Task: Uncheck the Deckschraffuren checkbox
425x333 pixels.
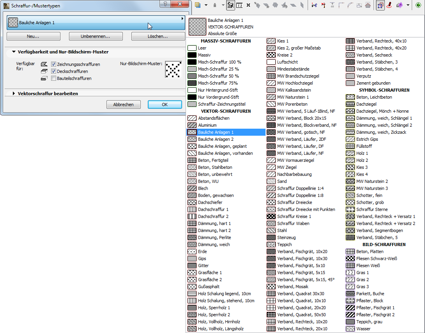Action: click(54, 71)
